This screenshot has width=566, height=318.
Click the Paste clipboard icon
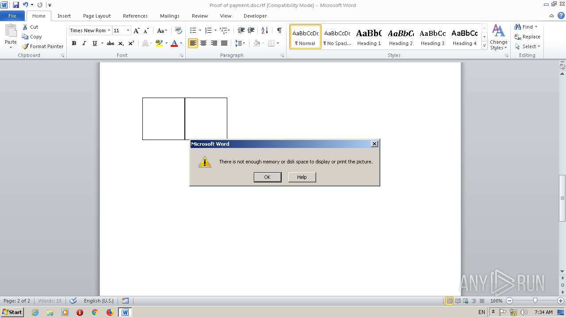coord(11,31)
